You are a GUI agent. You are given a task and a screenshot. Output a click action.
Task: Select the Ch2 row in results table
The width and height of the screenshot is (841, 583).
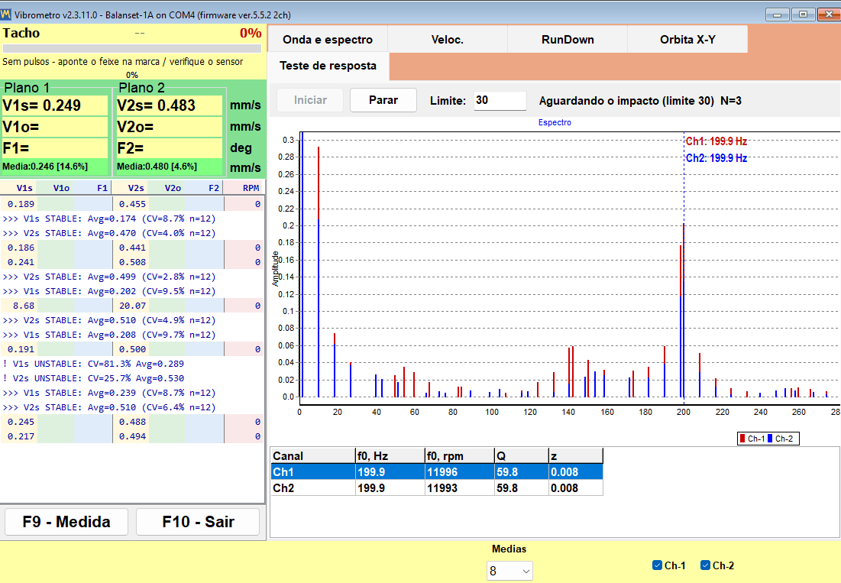(437, 488)
